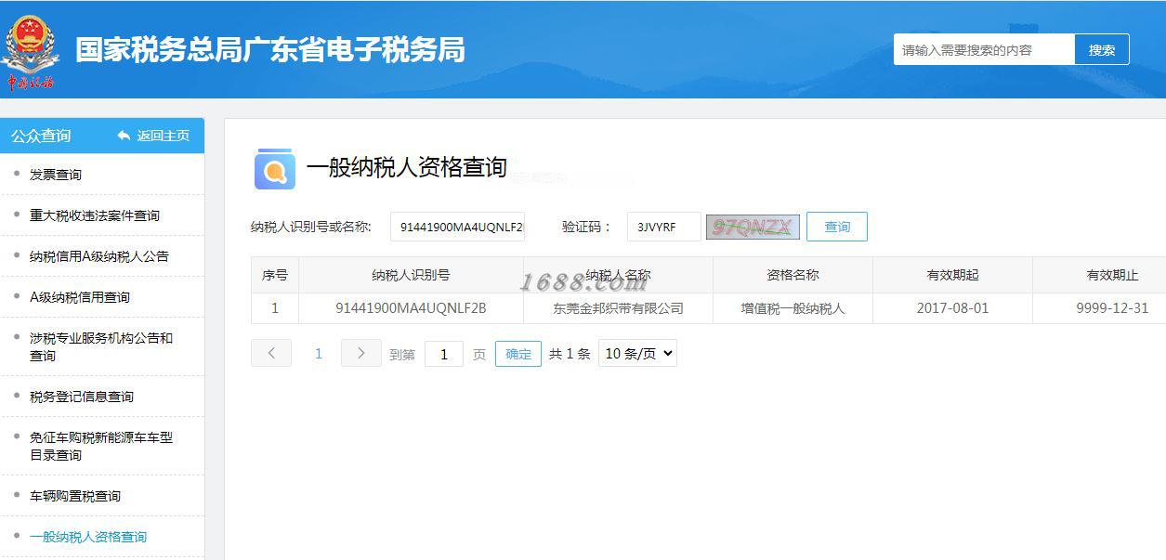Open 发票查询 in the sidebar

point(56,175)
